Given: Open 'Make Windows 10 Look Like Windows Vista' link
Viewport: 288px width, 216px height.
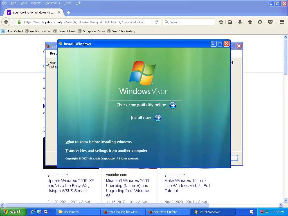Looking at the screenshot, I should pos(187,186).
